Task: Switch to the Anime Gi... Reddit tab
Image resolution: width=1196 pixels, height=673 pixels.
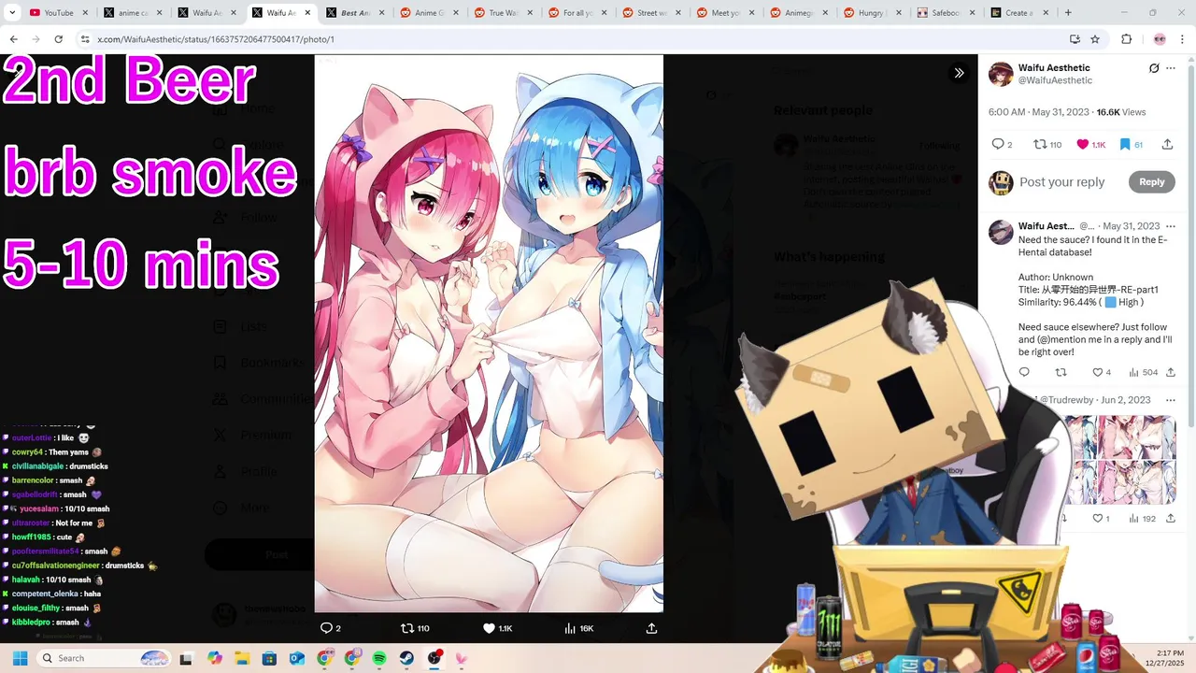Action: tap(428, 13)
